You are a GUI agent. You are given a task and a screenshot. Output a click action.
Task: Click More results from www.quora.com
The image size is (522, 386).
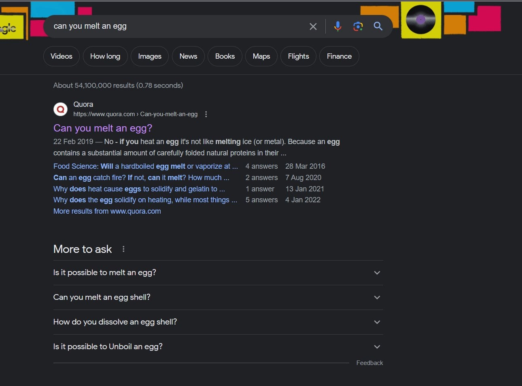[107, 211]
